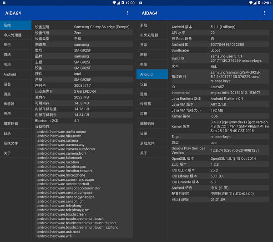The width and height of the screenshot is (273, 242).
Task: Open the overflow menu in left AIDA64 screen
Action: 128,13
